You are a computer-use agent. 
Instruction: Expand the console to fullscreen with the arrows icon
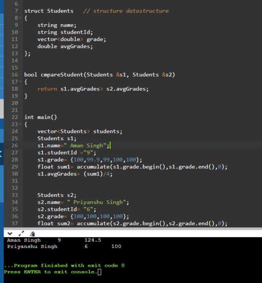point(21,234)
